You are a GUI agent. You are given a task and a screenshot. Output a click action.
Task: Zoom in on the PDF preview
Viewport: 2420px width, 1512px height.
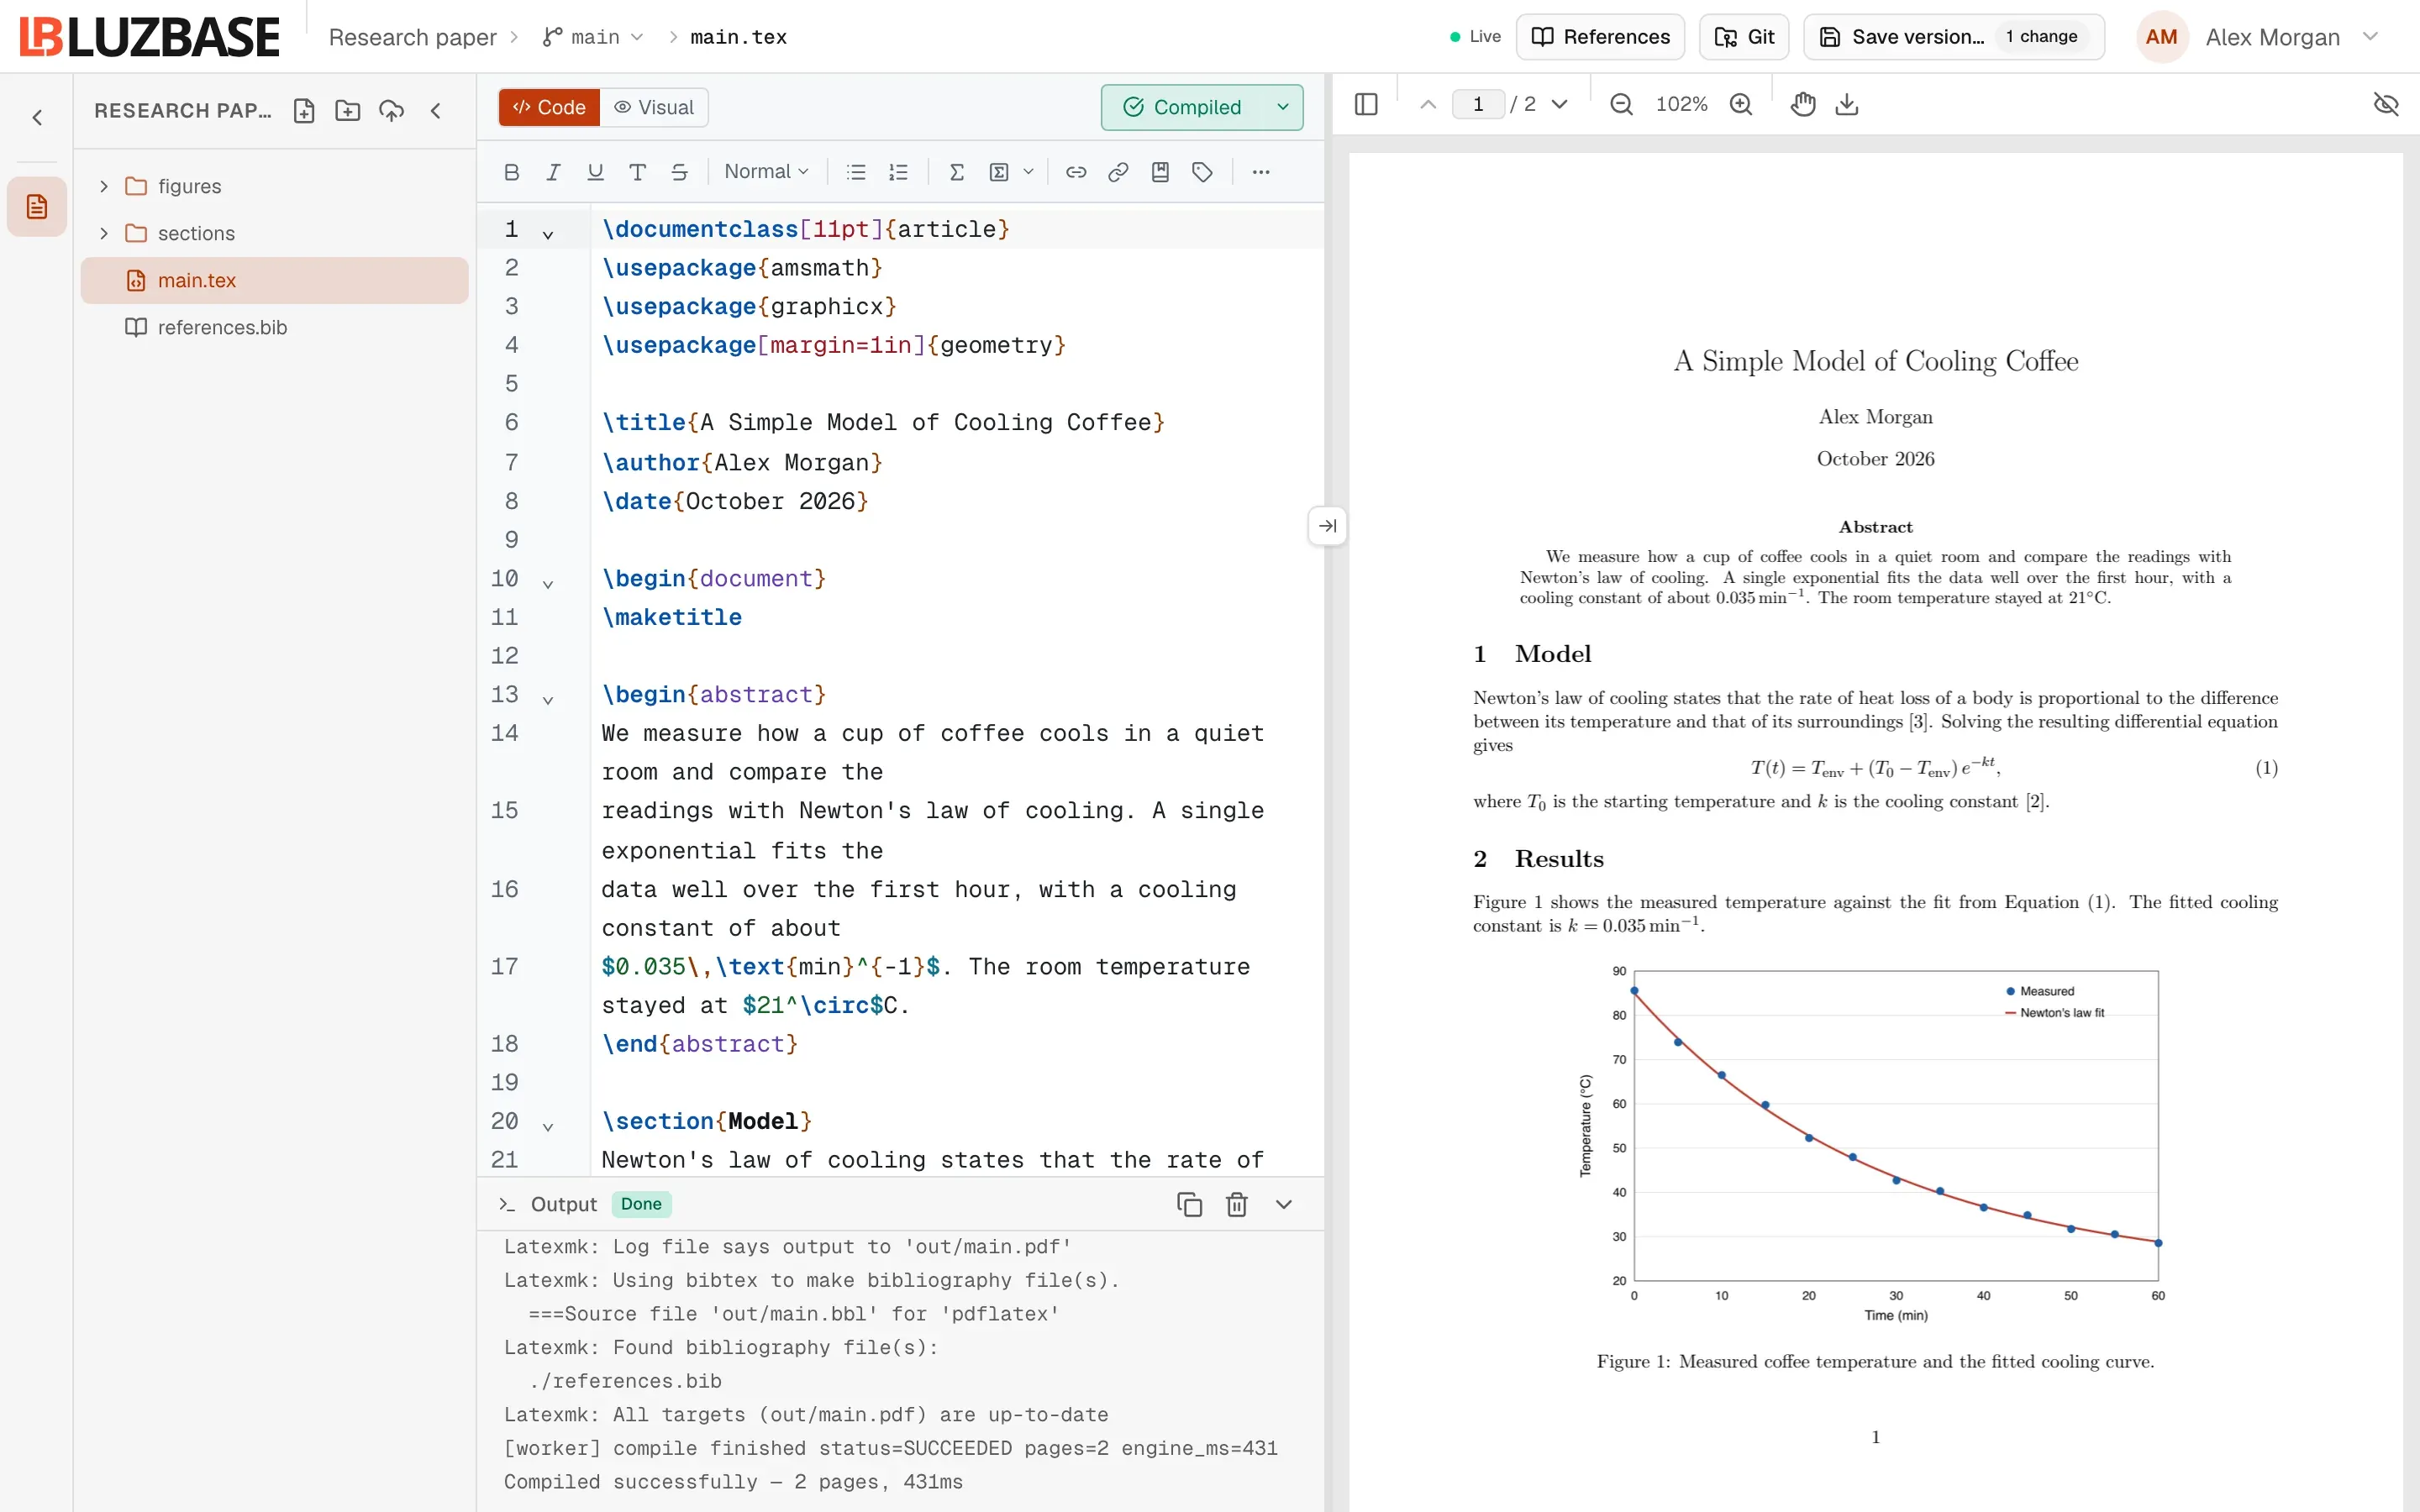[x=1741, y=104]
